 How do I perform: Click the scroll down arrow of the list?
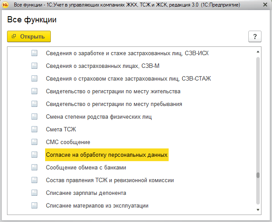258,210
